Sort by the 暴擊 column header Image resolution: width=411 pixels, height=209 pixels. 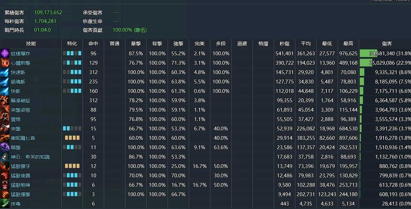pyautogui.click(x=136, y=44)
